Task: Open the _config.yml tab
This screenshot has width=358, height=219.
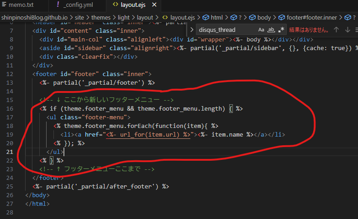Action: (x=77, y=6)
